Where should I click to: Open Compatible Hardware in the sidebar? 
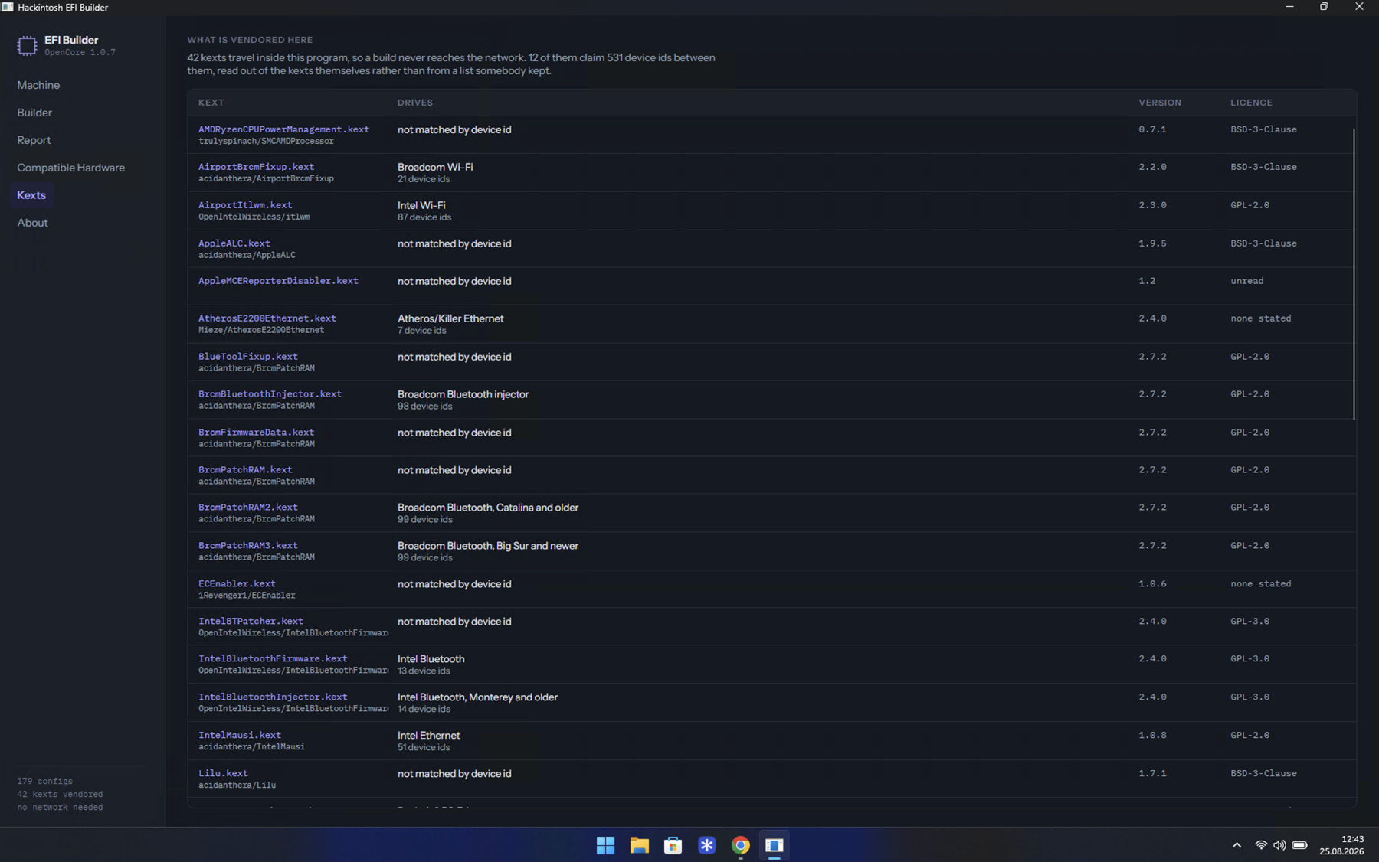[70, 168]
